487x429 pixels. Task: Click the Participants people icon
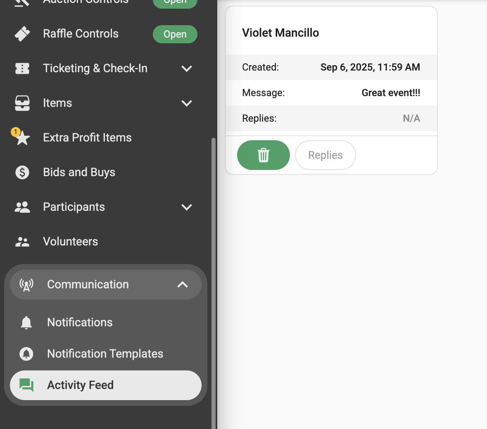pyautogui.click(x=22, y=207)
